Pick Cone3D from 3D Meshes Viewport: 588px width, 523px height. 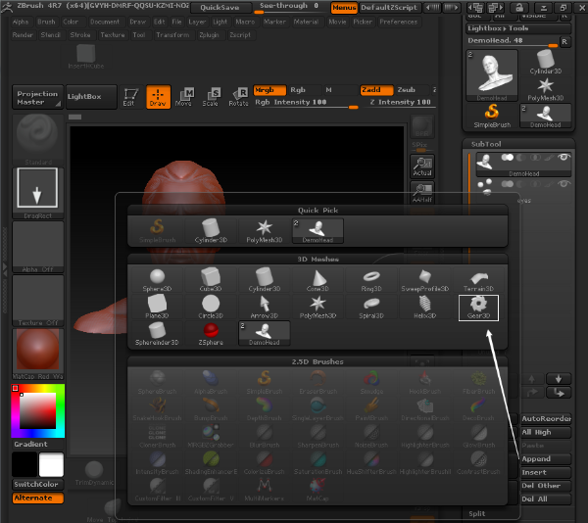[318, 280]
